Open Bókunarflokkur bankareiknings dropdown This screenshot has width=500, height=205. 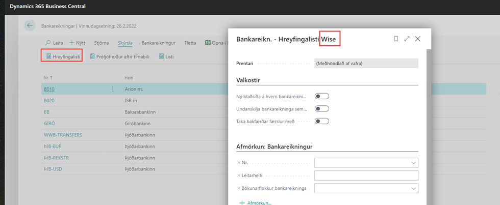click(413, 188)
